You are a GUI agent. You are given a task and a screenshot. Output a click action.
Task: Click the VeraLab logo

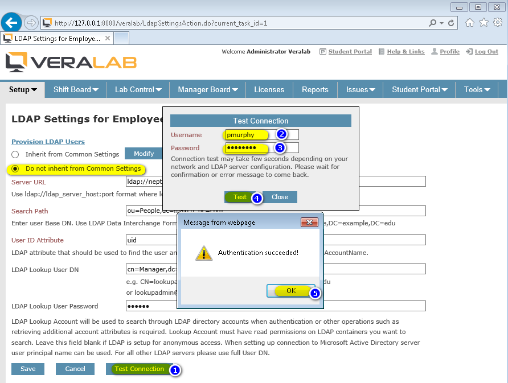pos(71,62)
